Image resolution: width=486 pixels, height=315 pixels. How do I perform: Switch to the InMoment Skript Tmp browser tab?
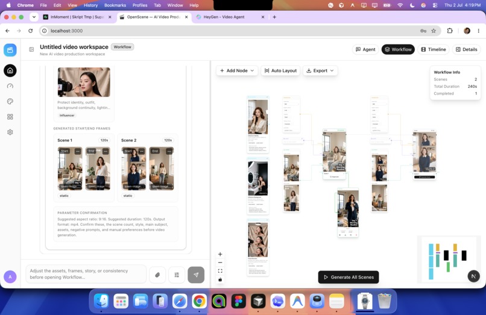click(77, 17)
